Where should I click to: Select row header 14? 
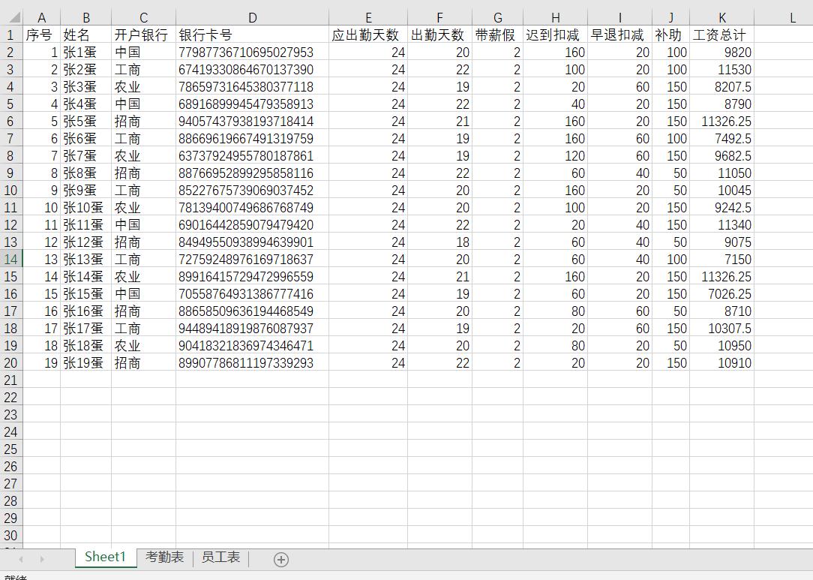click(x=10, y=260)
